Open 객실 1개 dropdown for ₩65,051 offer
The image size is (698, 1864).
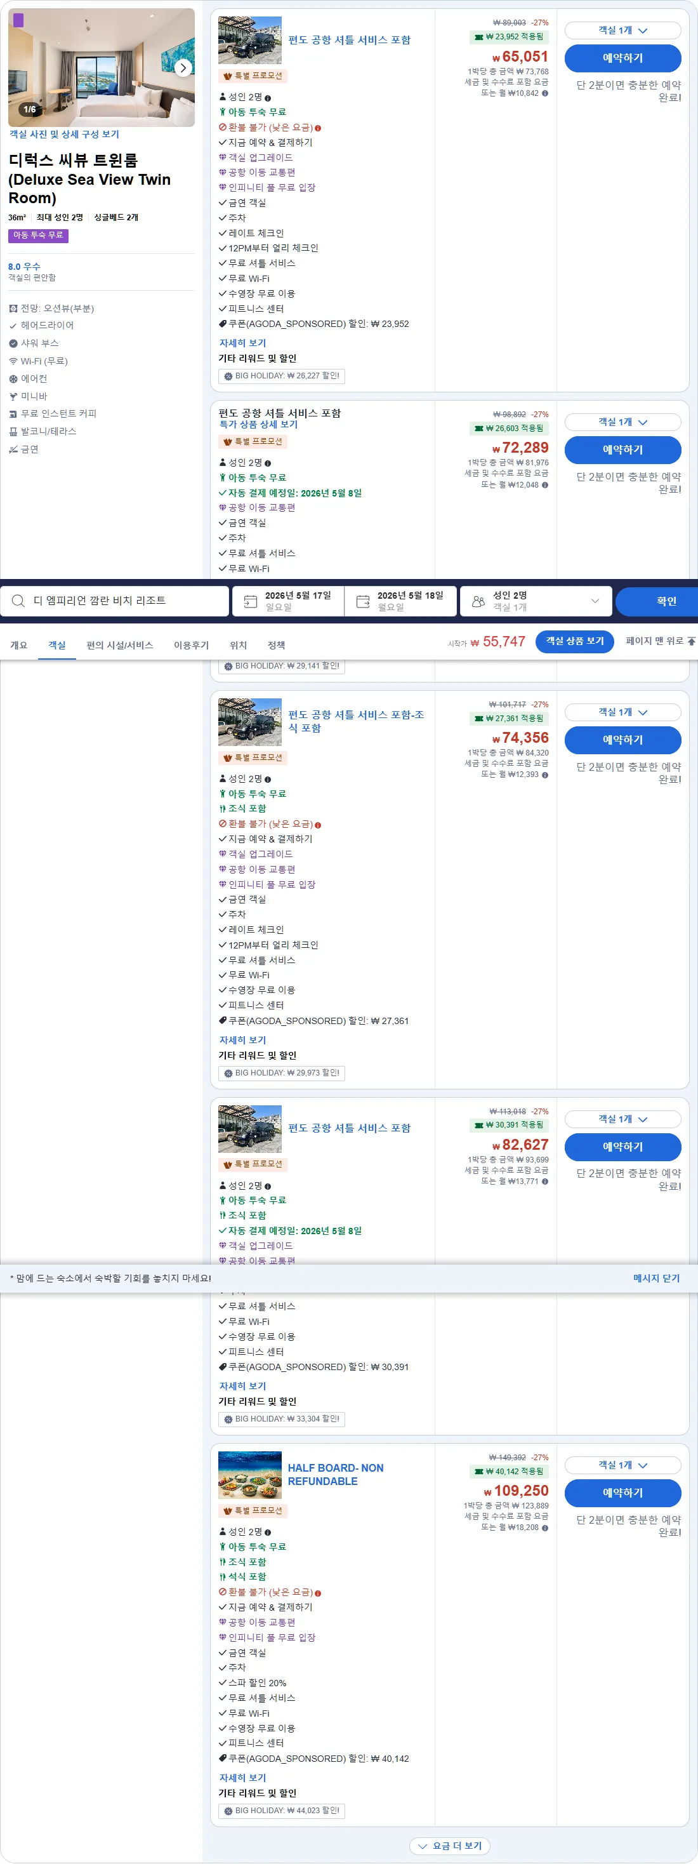(622, 30)
